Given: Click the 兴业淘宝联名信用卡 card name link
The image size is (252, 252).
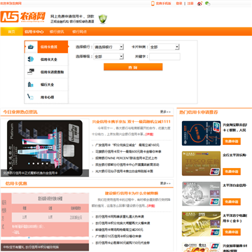Looking at the screenshot, I should (234, 127).
